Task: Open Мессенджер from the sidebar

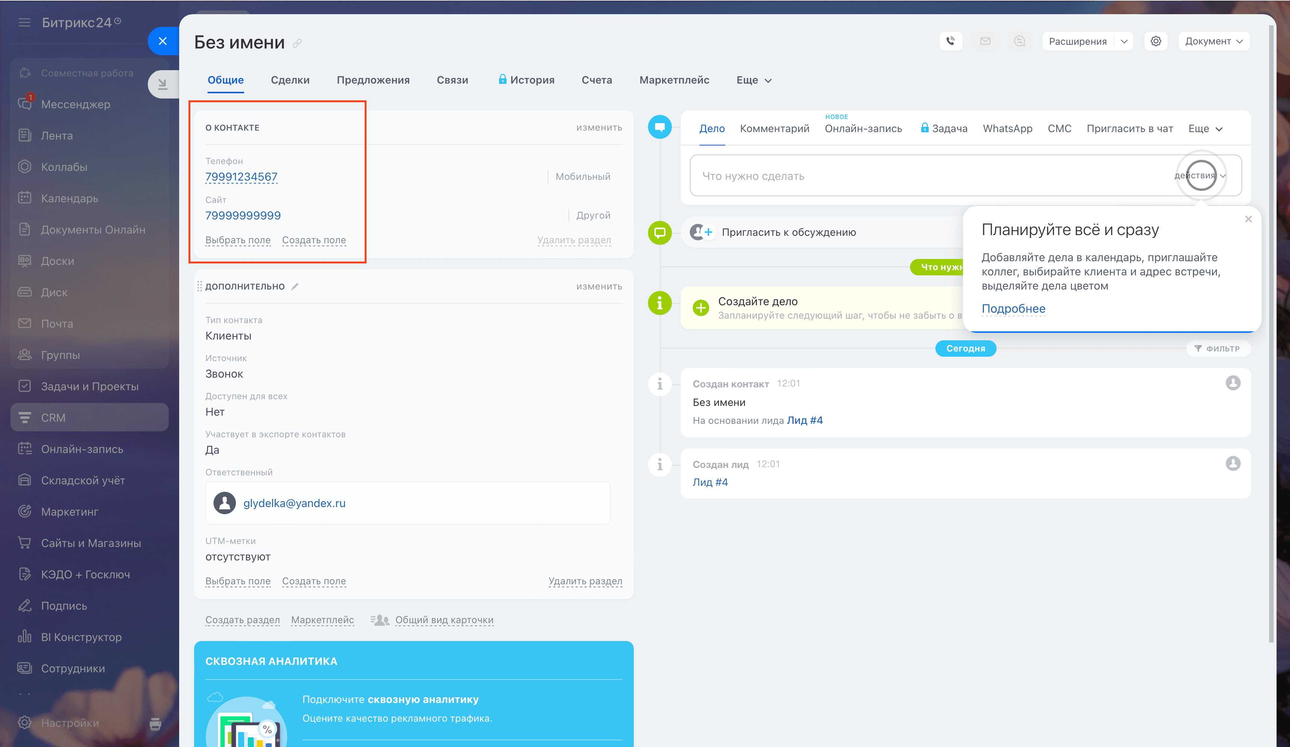Action: tap(75, 104)
